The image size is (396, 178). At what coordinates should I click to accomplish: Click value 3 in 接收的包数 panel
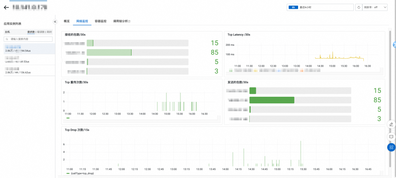pyautogui.click(x=216, y=71)
